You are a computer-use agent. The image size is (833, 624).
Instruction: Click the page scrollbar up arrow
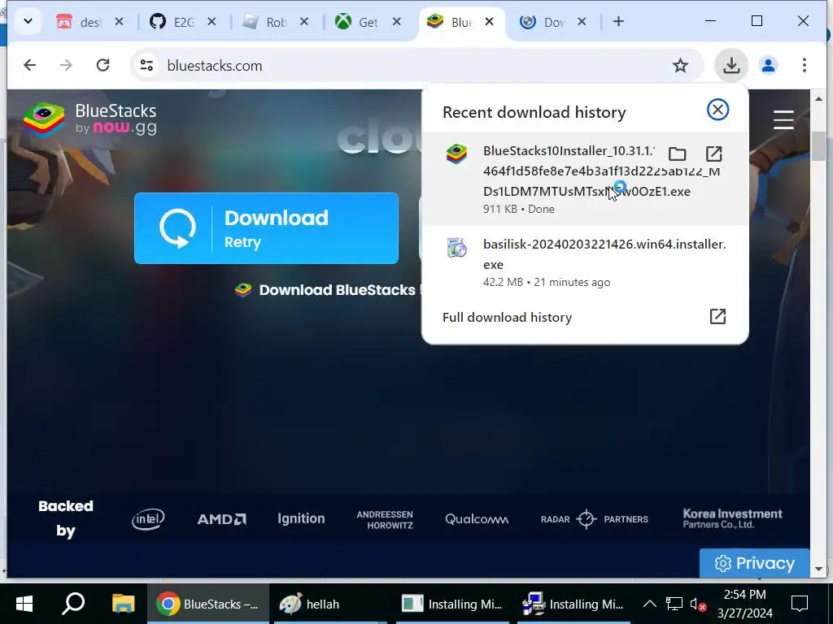[x=818, y=98]
